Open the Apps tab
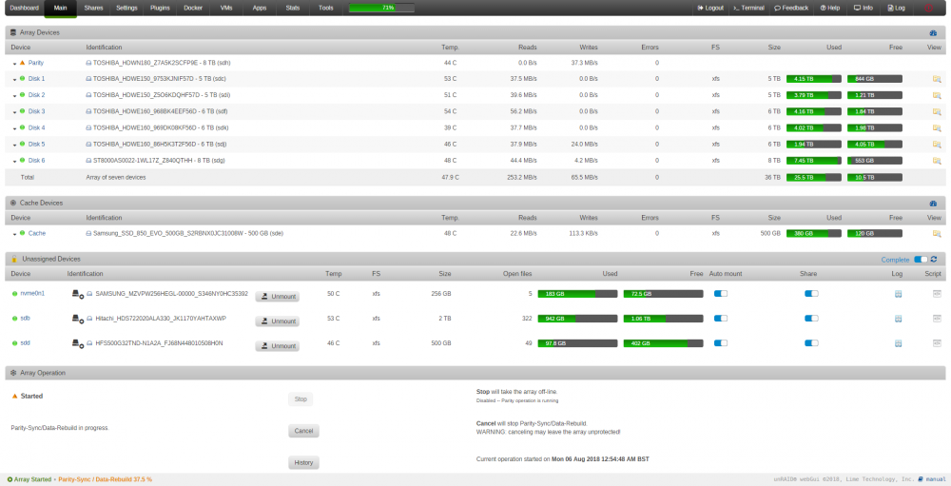This screenshot has width=951, height=486. pyautogui.click(x=260, y=8)
